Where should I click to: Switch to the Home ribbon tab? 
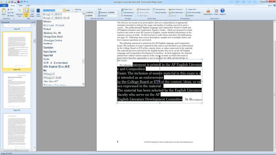[13, 6]
